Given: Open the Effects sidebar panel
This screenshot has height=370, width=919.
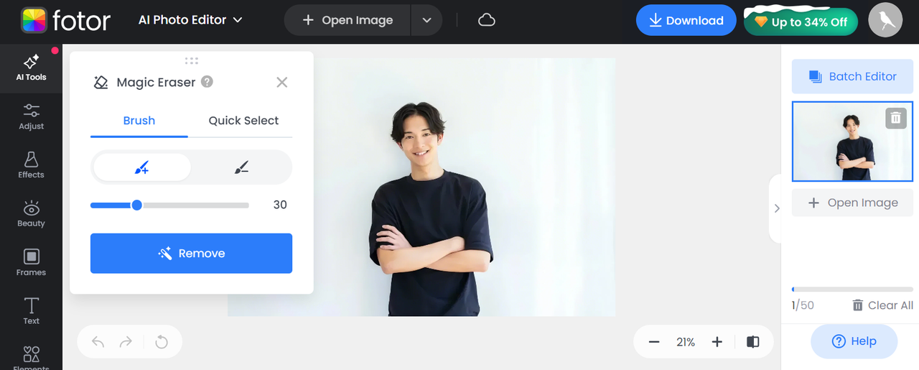Looking at the screenshot, I should click(x=31, y=165).
